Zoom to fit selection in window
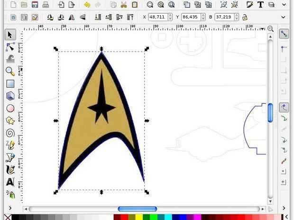Viewport: 294px width, 220px height. [150, 4]
